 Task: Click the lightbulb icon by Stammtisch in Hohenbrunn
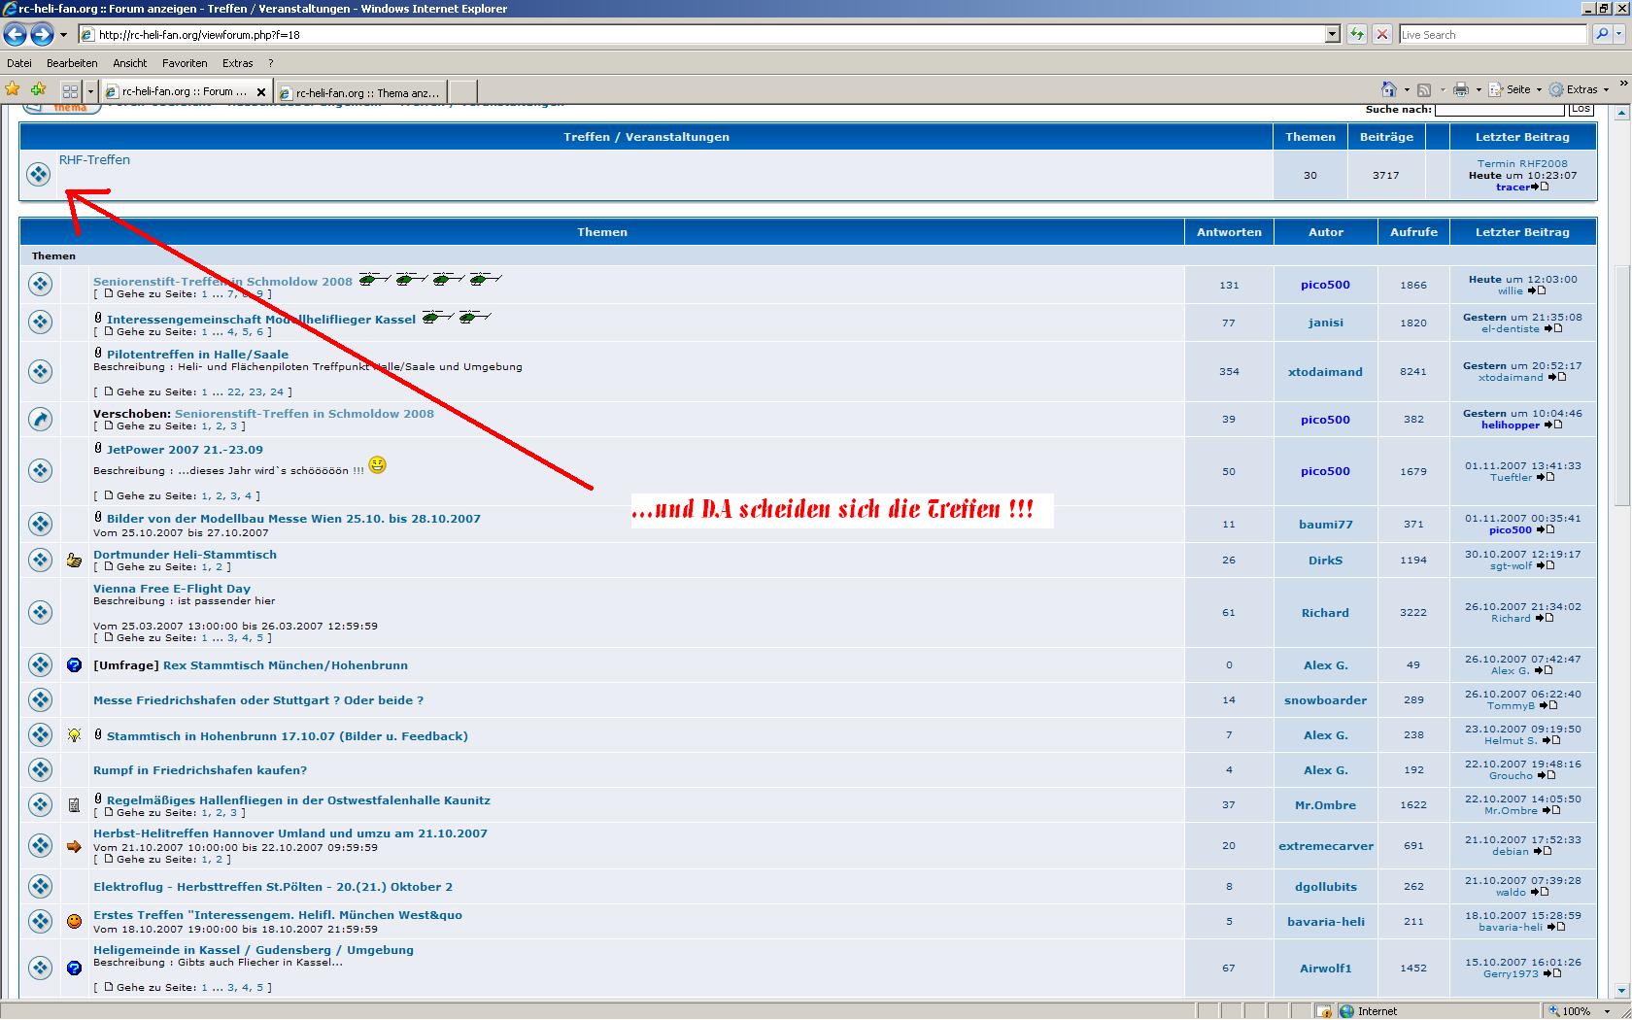coord(74,735)
